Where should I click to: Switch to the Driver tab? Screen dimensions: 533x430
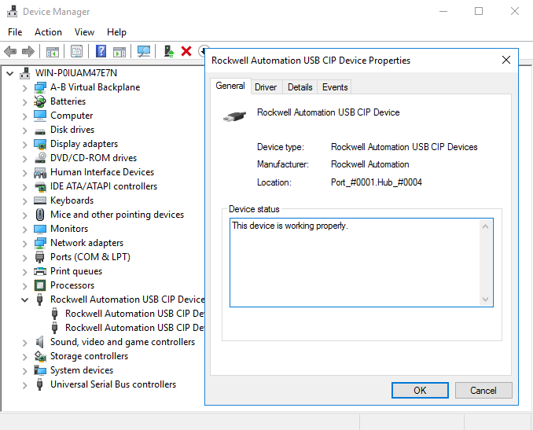tap(266, 87)
